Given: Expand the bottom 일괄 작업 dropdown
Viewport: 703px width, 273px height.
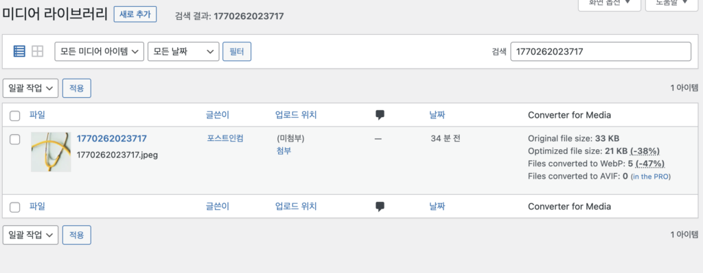Looking at the screenshot, I should point(30,235).
